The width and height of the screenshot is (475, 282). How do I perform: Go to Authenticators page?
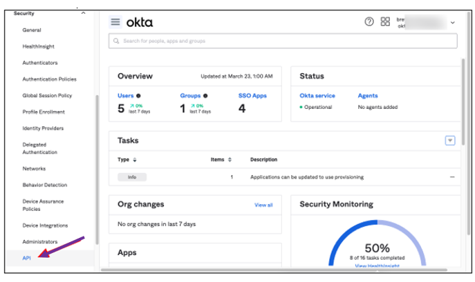click(x=40, y=63)
